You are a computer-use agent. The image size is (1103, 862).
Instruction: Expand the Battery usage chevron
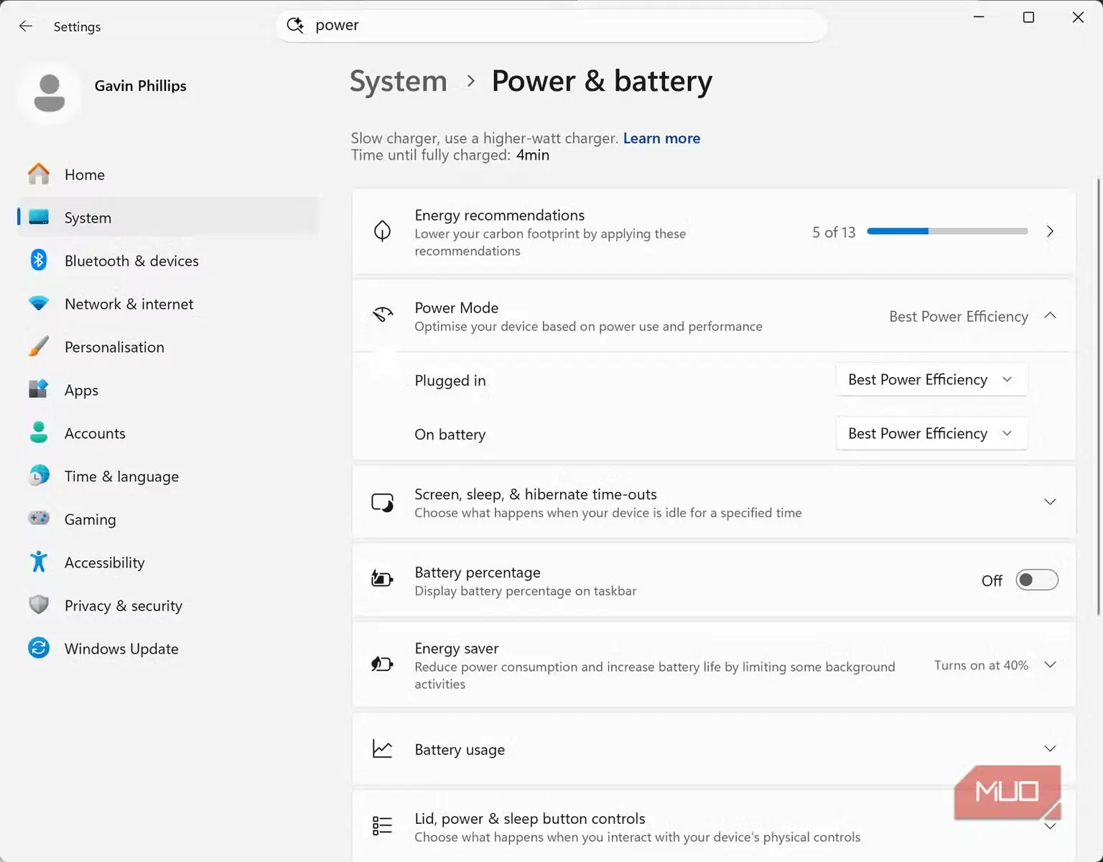tap(1050, 749)
